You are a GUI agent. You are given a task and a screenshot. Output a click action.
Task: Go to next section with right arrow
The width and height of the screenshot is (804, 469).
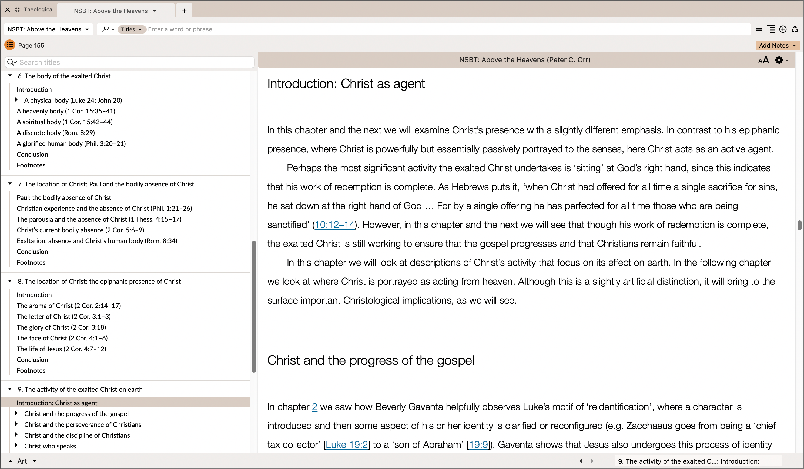(x=592, y=461)
